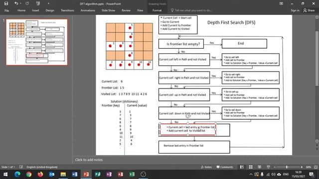
Task: Click the 'Frontier List: 1 5' text
Action: click(113, 88)
